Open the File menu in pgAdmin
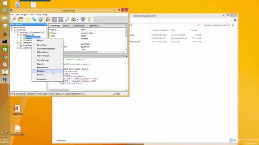This screenshot has width=259, height=145. pos(12,14)
